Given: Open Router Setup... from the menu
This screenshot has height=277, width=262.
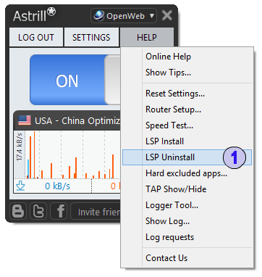Looking at the screenshot, I should (187, 109).
